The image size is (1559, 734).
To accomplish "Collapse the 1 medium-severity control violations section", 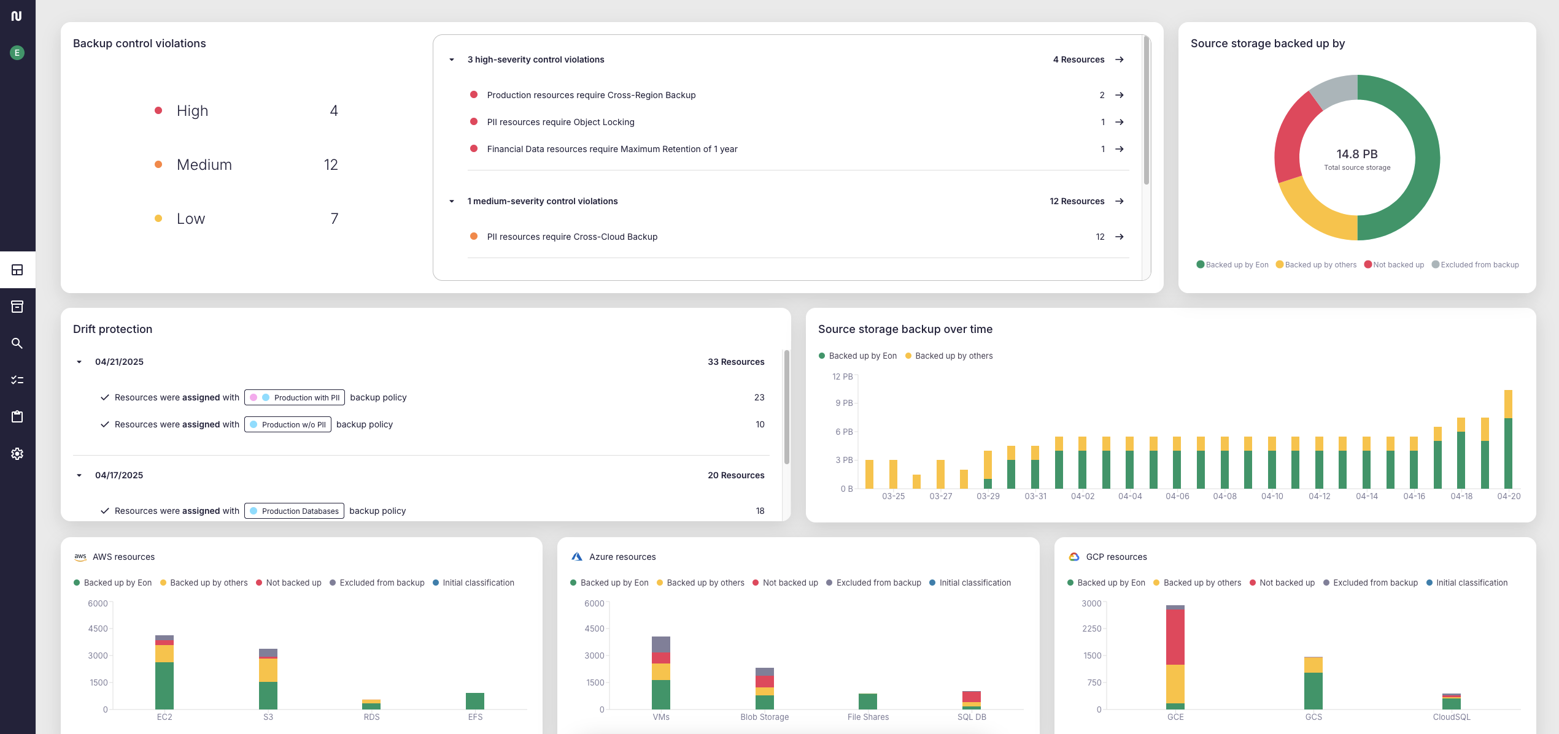I will tap(452, 201).
